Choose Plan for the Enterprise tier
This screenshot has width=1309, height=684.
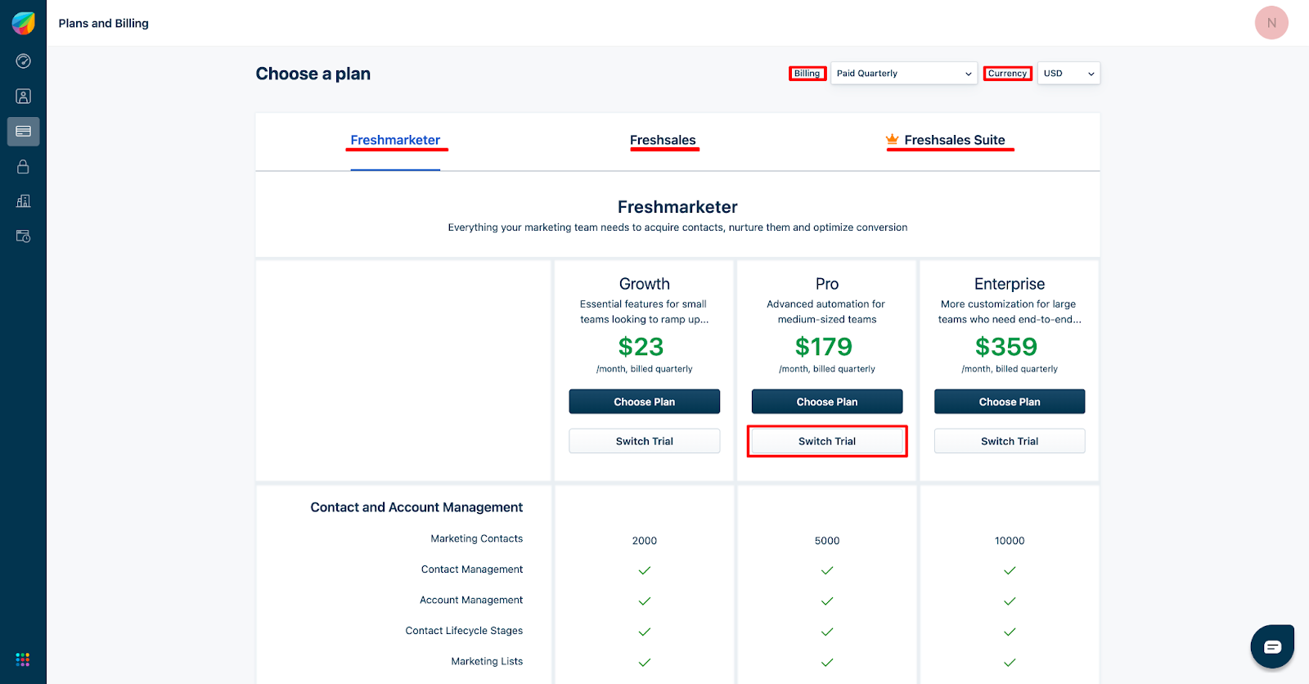pyautogui.click(x=1010, y=402)
